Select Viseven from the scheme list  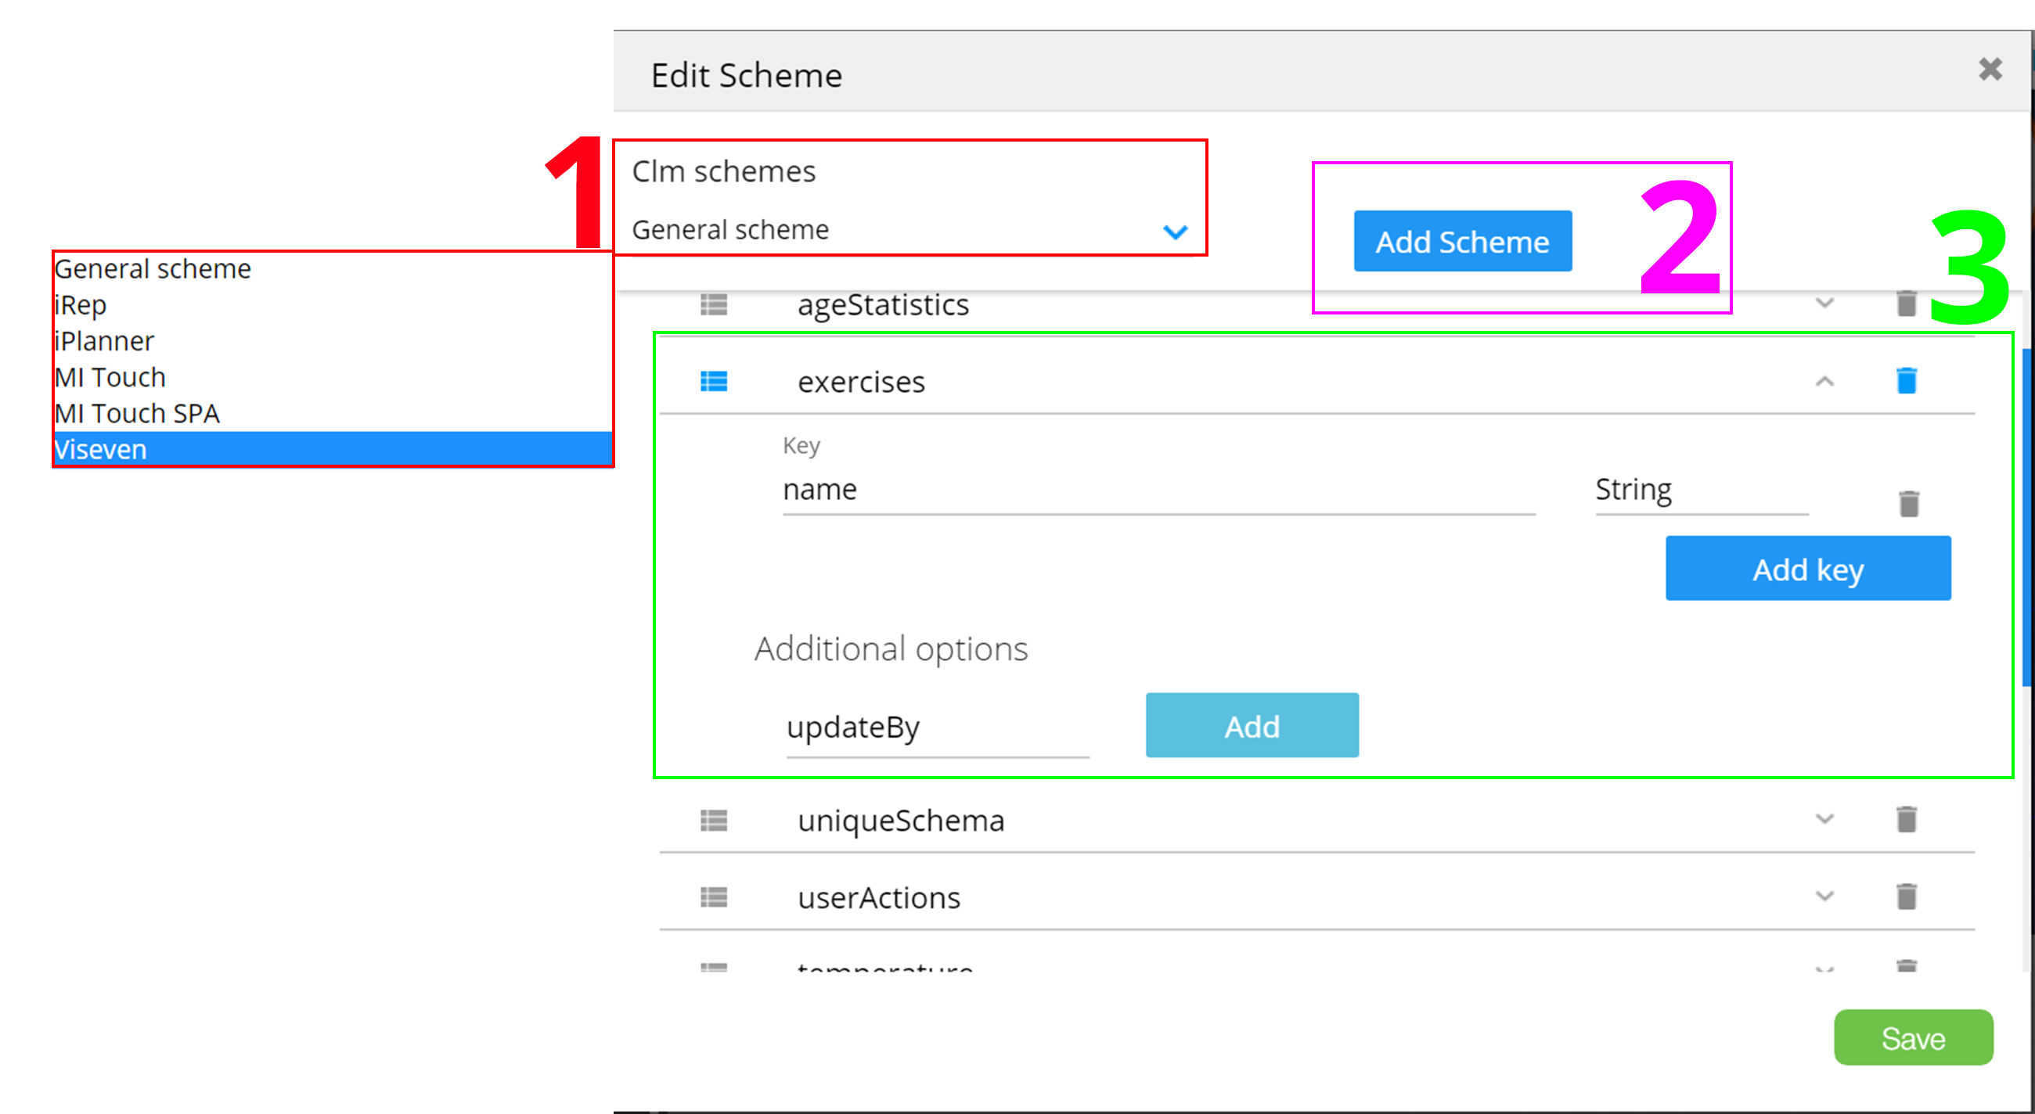[101, 449]
